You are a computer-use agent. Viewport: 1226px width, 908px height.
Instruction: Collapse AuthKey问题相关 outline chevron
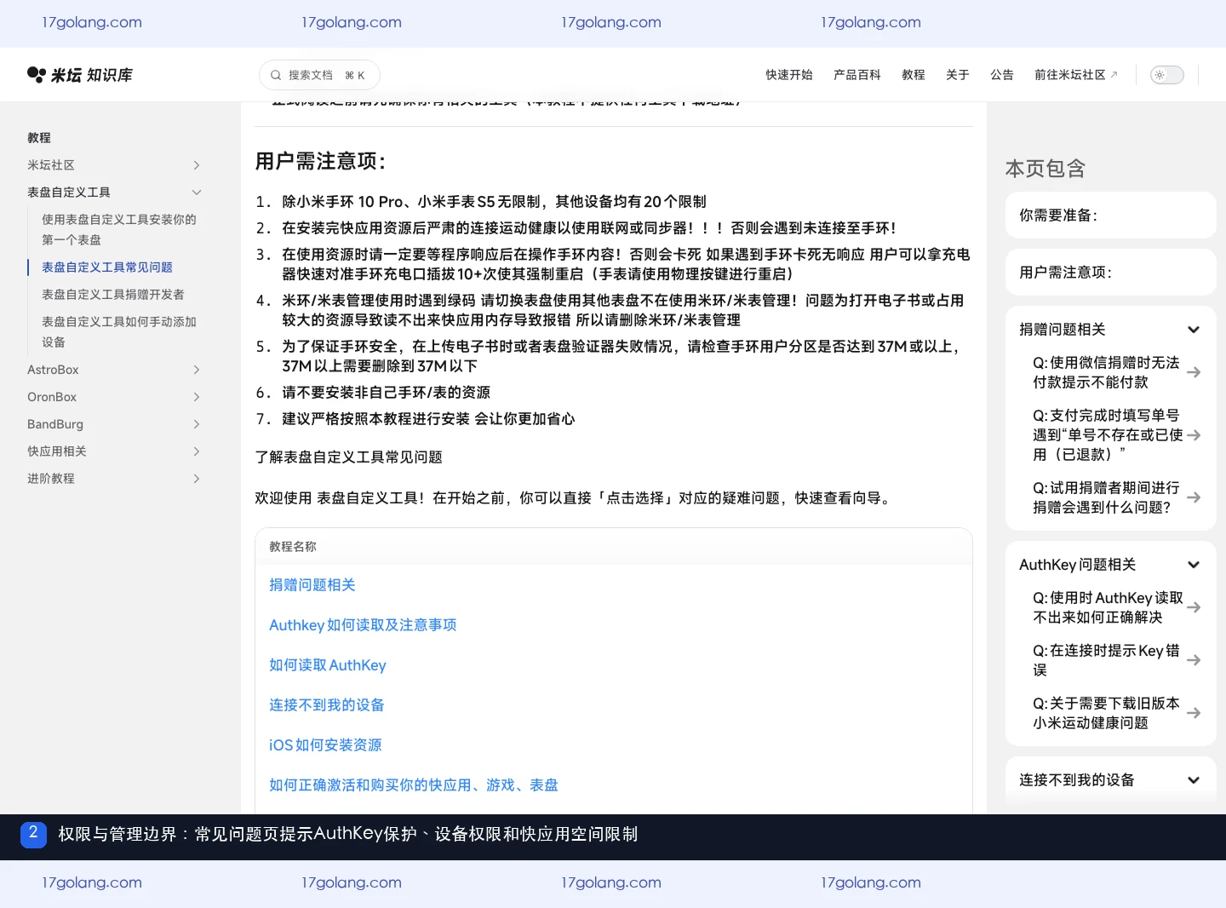[x=1194, y=565]
